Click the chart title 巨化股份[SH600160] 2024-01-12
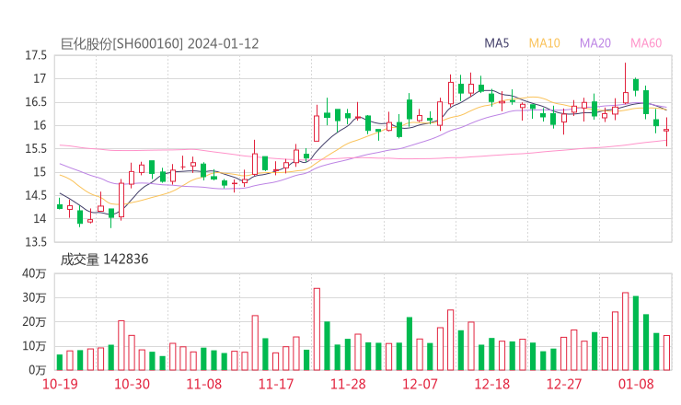This screenshot has height=405, width=681. pyautogui.click(x=159, y=44)
